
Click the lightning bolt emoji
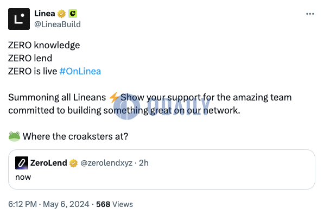[x=113, y=97]
